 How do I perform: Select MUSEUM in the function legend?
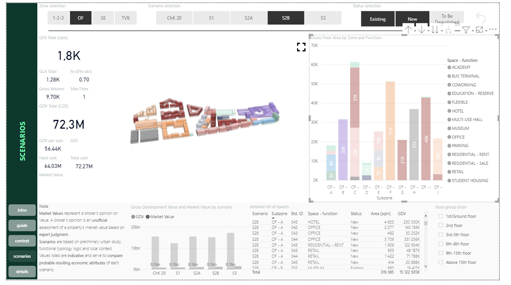tap(458, 128)
